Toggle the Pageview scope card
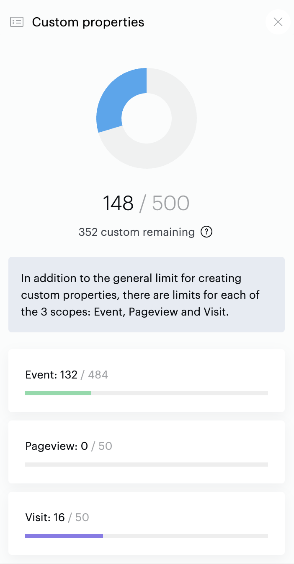 click(147, 452)
